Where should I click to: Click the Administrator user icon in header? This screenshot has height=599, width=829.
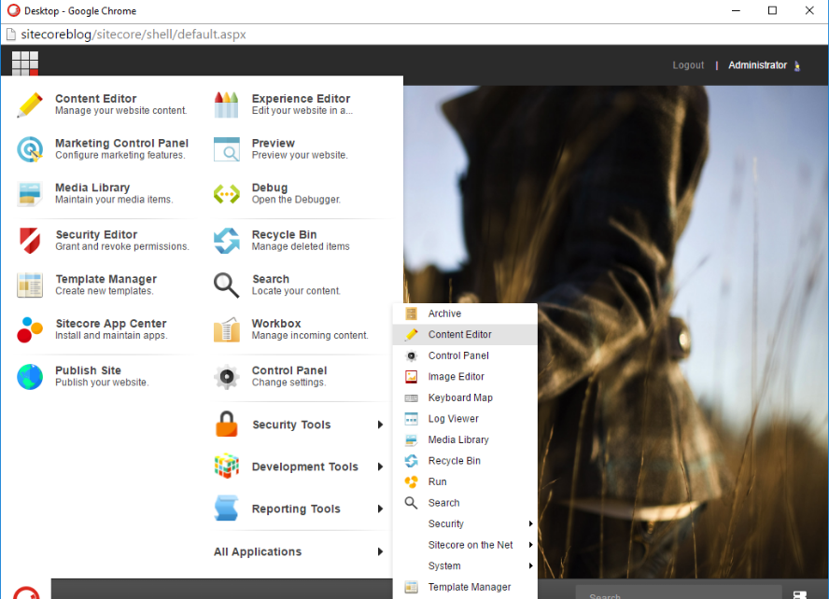(x=797, y=66)
